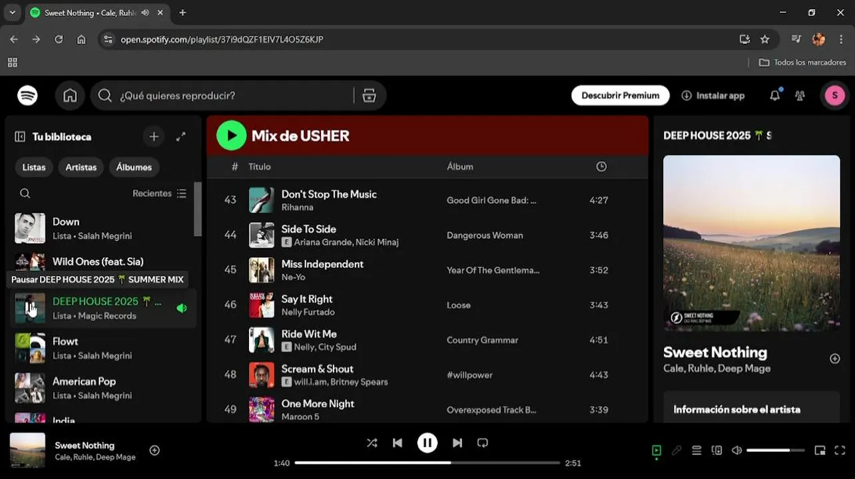Add current song with plus icon in player bar
Viewport: 855px width, 479px height.
point(154,450)
